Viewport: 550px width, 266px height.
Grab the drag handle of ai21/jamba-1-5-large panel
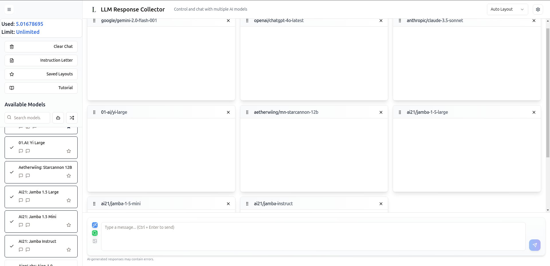coord(400,112)
